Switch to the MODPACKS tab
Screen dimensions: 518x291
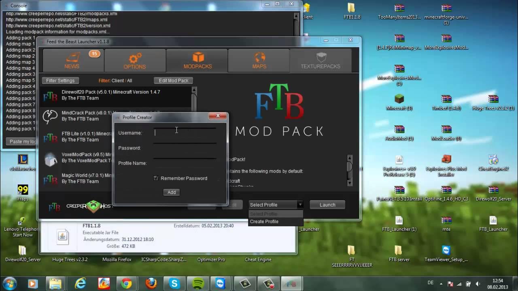tap(197, 61)
